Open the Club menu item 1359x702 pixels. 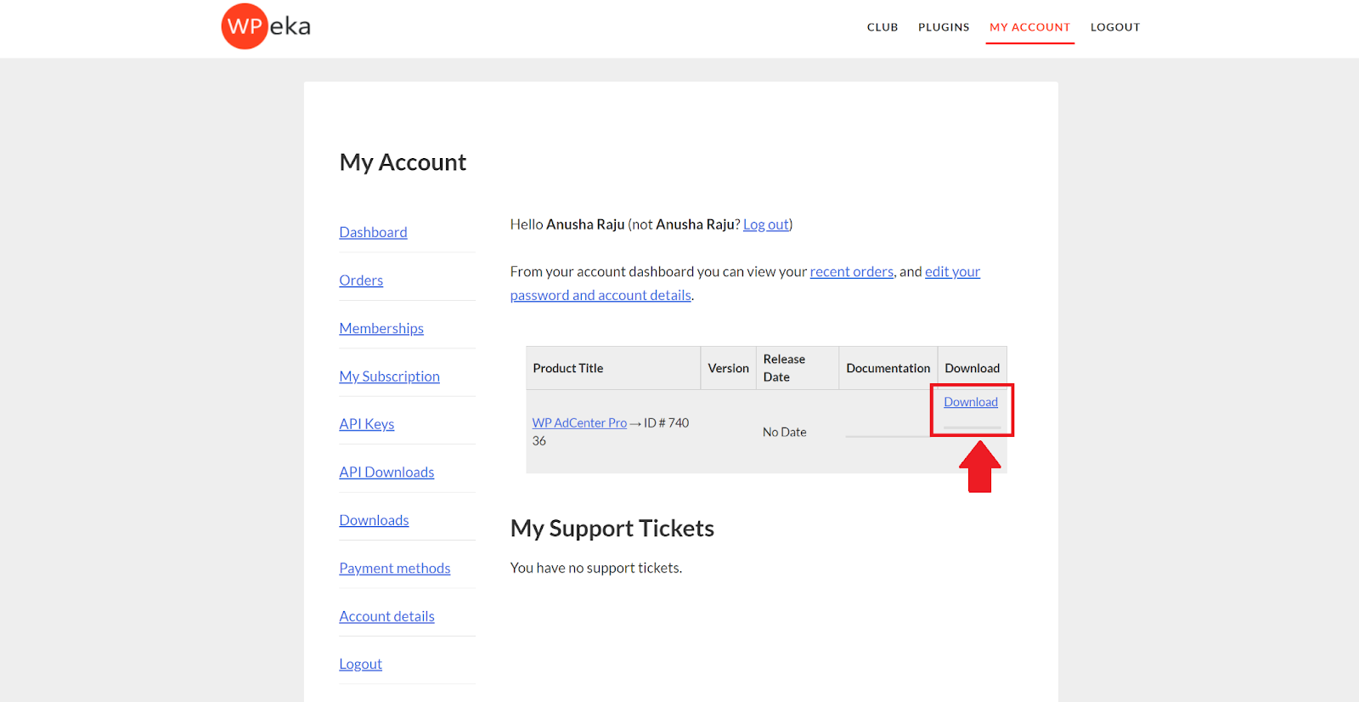pyautogui.click(x=883, y=27)
